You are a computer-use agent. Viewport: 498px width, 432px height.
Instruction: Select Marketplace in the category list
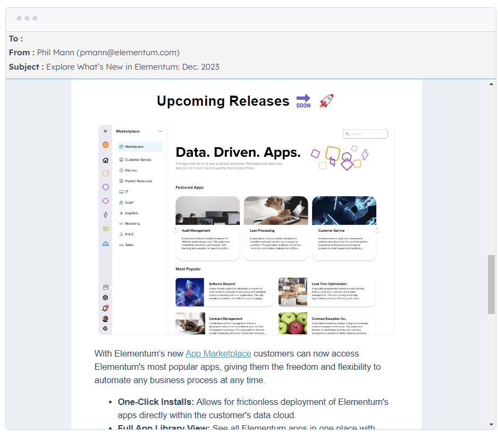[x=139, y=147]
